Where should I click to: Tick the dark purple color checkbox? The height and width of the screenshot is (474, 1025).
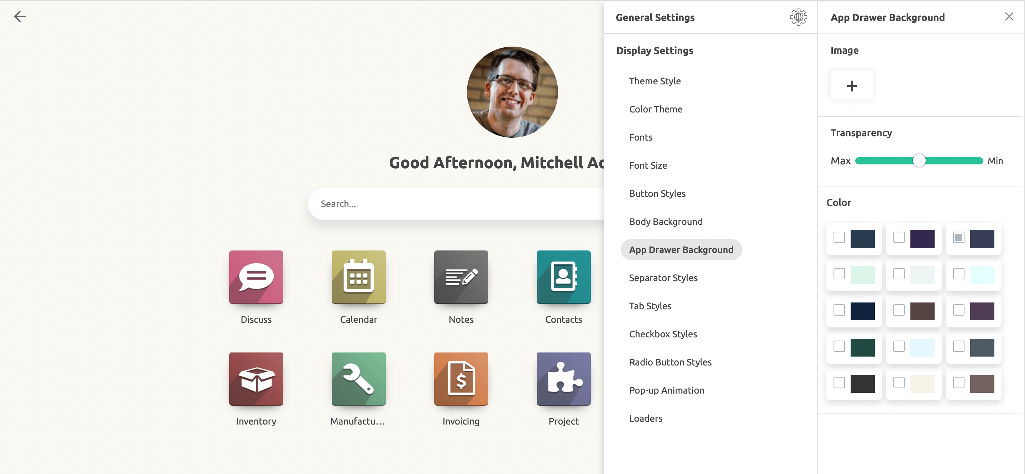tap(898, 238)
